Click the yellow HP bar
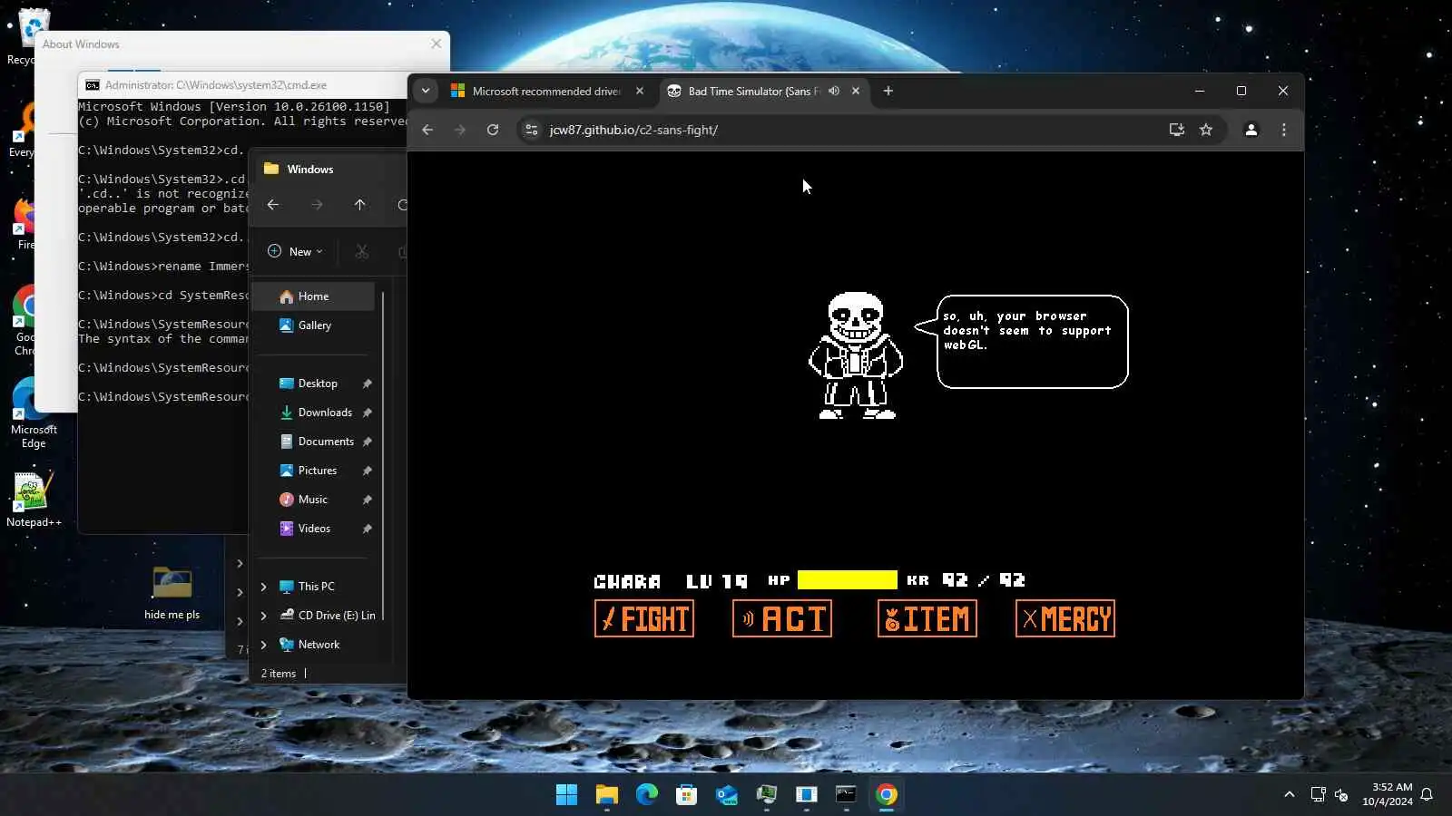This screenshot has width=1452, height=816. pos(848,580)
